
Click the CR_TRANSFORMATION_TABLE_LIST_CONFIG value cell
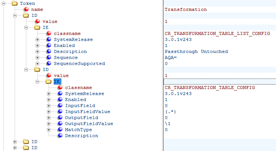coord(217,33)
